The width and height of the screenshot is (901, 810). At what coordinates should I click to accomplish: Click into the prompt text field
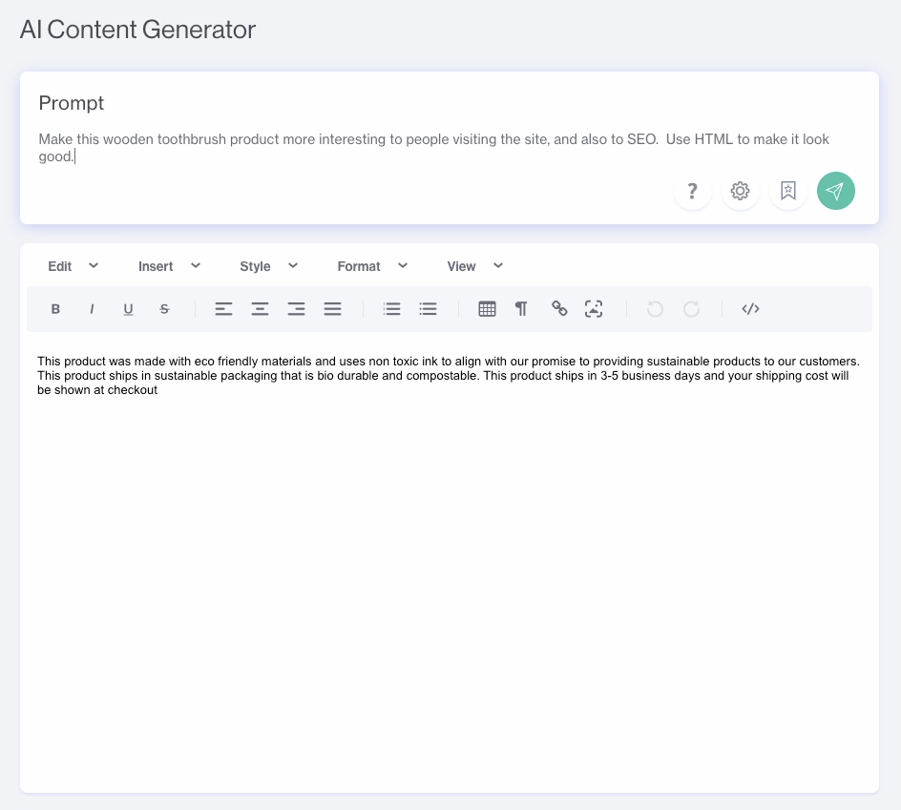click(434, 148)
